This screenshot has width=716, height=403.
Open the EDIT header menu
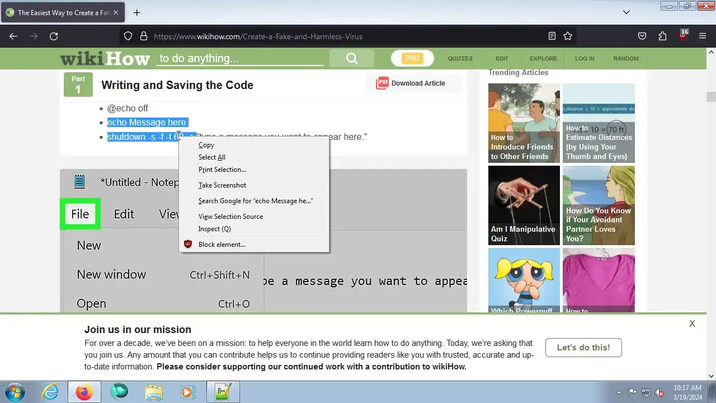(x=502, y=58)
